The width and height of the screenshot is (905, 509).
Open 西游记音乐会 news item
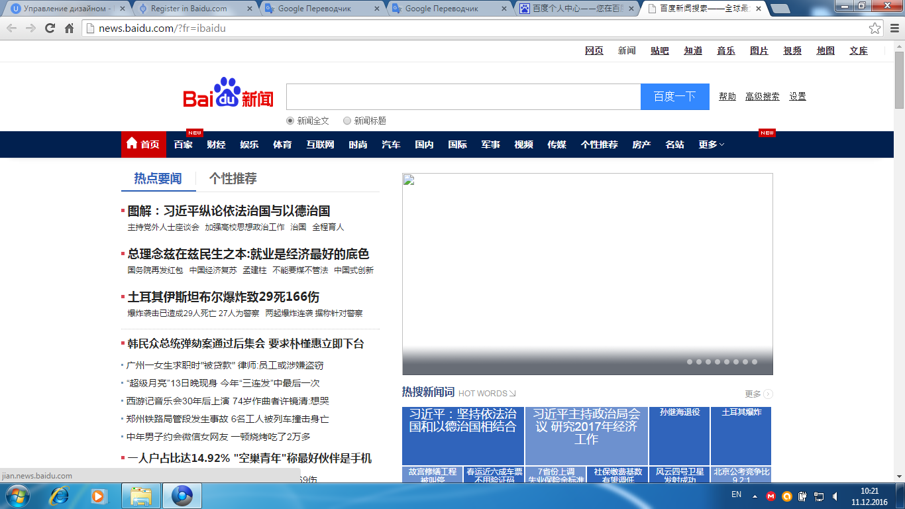click(x=227, y=401)
